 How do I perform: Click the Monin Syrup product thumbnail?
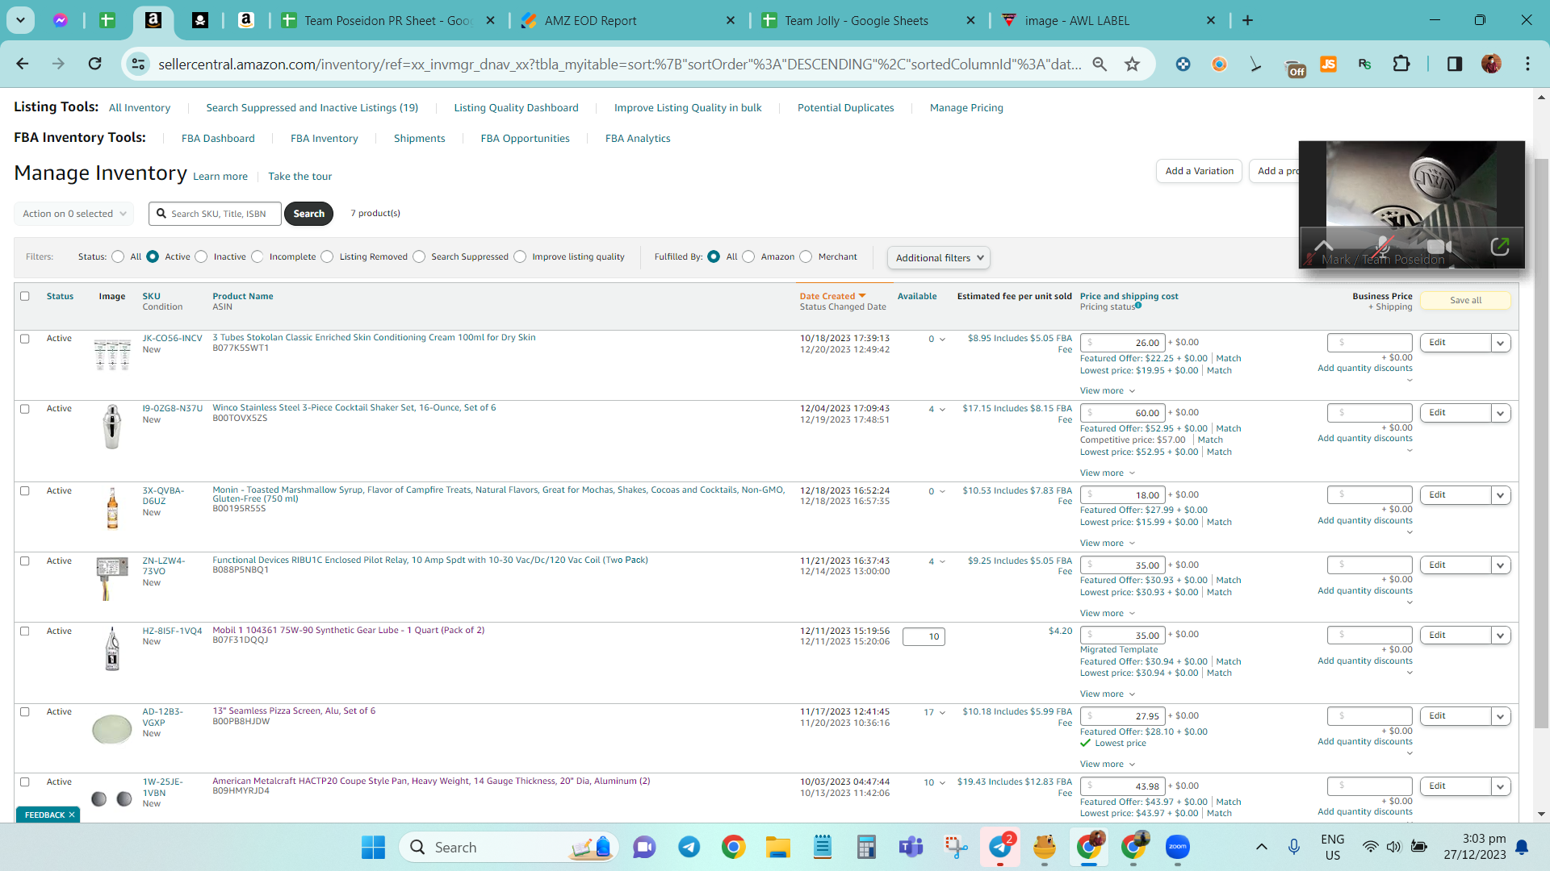click(x=112, y=509)
